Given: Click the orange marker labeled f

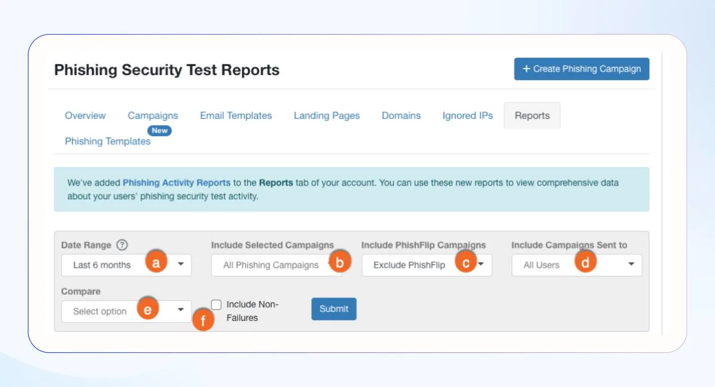Looking at the screenshot, I should click(204, 320).
